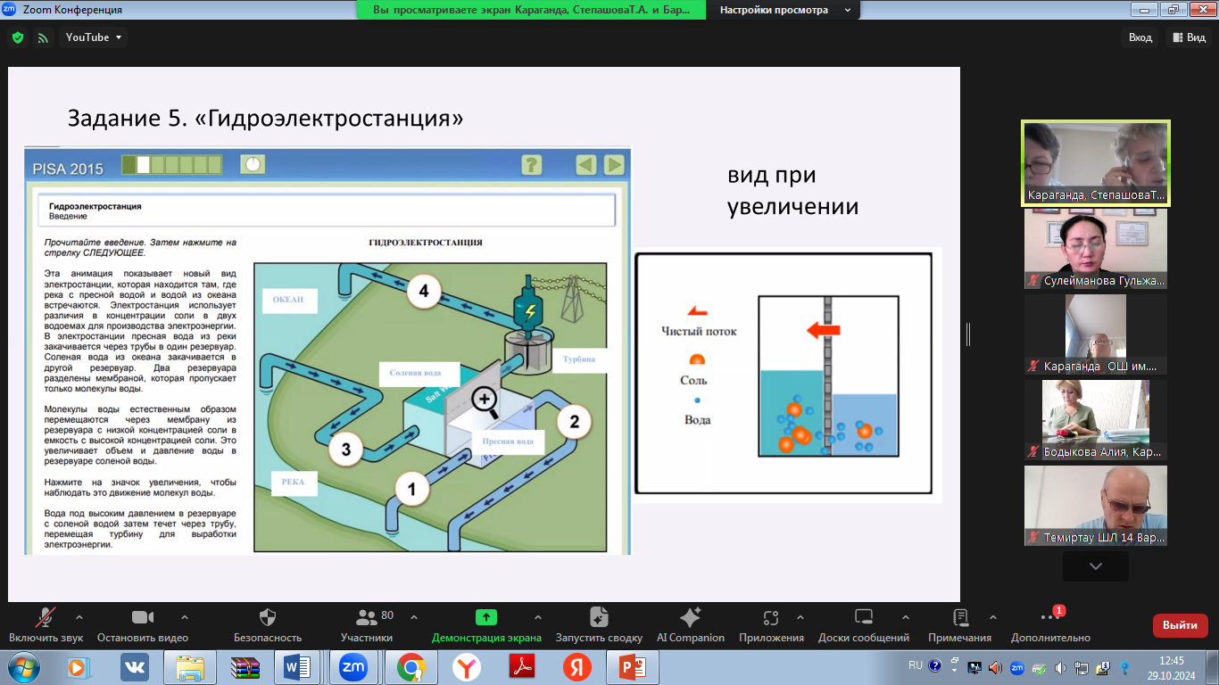This screenshot has width=1219, height=685.
Task: Click the green Демонстрация экрана share icon
Action: tap(485, 618)
